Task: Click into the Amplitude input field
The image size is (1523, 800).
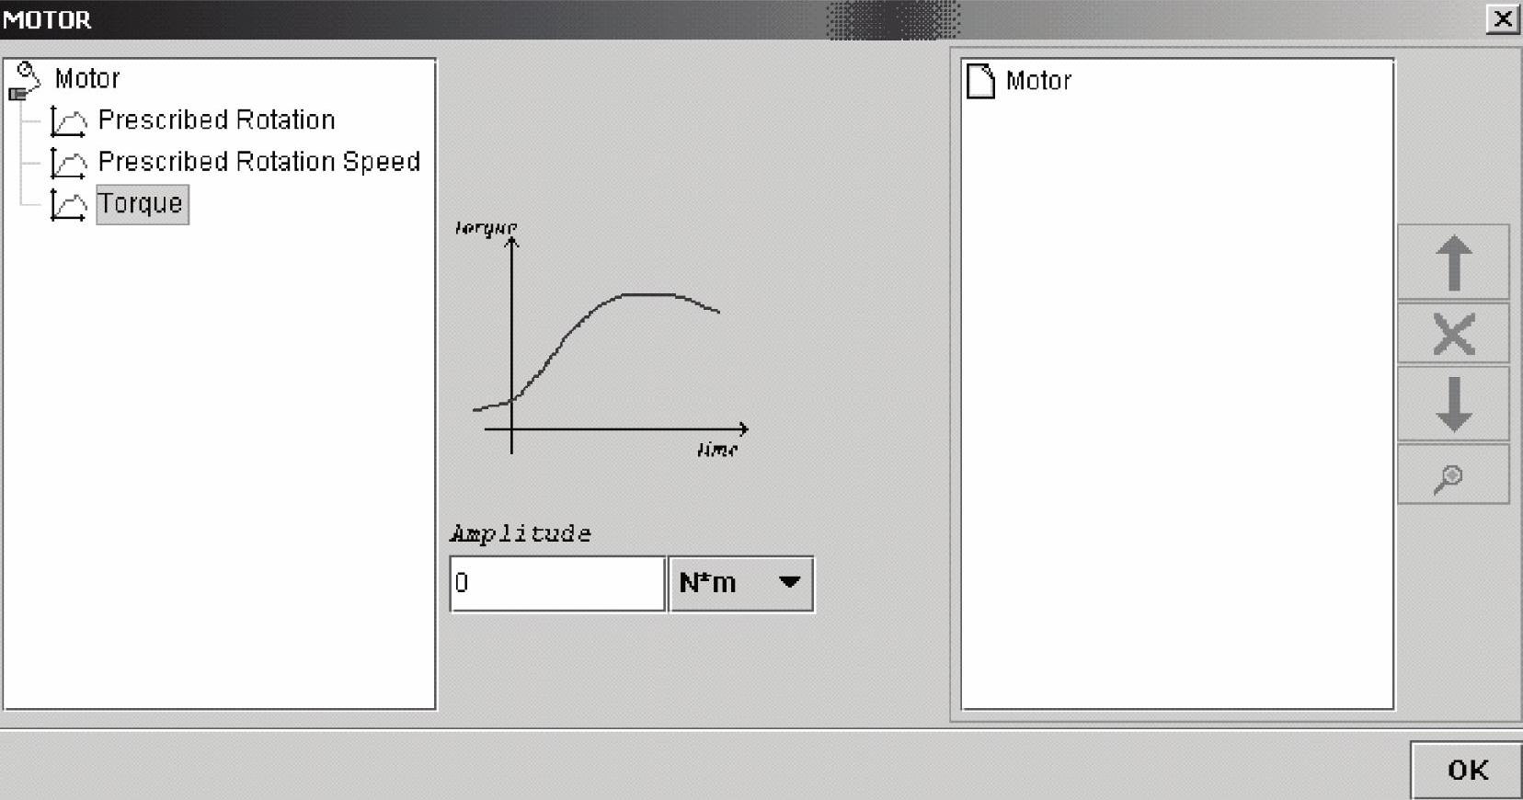Action: click(556, 583)
